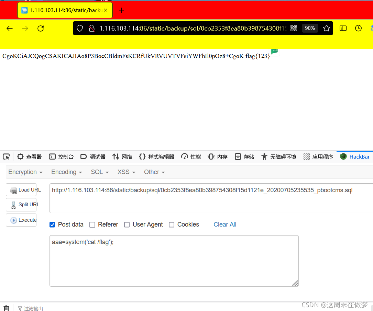
Task: Click the HackBar URL text area
Action: pos(211,198)
